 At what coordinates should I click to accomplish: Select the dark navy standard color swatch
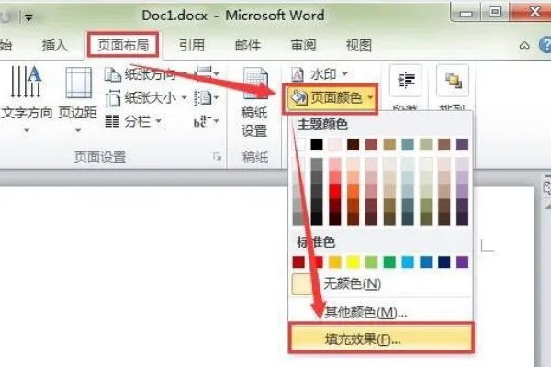click(444, 262)
